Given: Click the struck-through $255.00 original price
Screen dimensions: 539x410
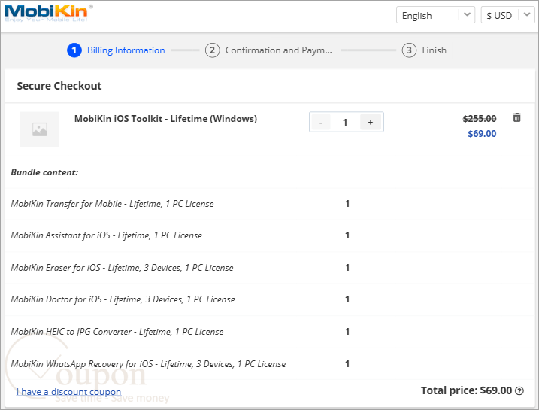Looking at the screenshot, I should coord(480,119).
